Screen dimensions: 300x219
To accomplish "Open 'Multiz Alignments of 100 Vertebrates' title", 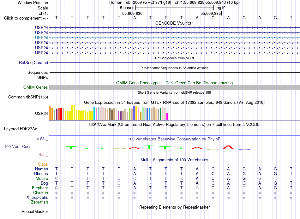I will (x=174, y=160).
